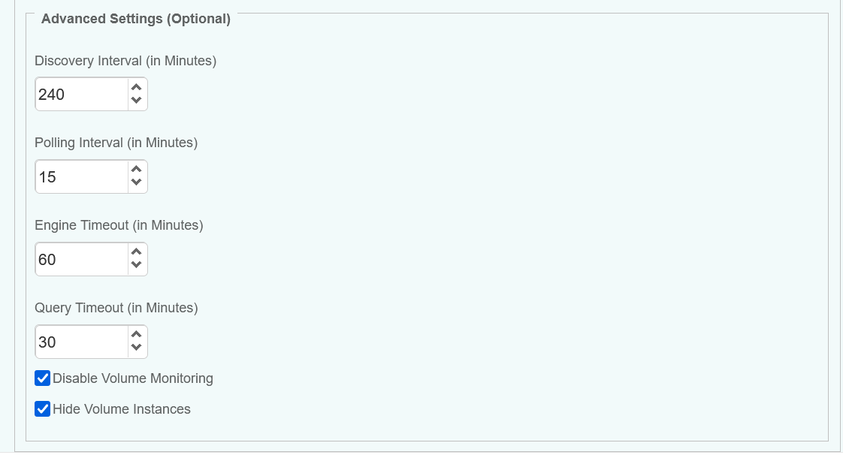
Task: Increment Engine Timeout using up arrow
Action: [136, 252]
